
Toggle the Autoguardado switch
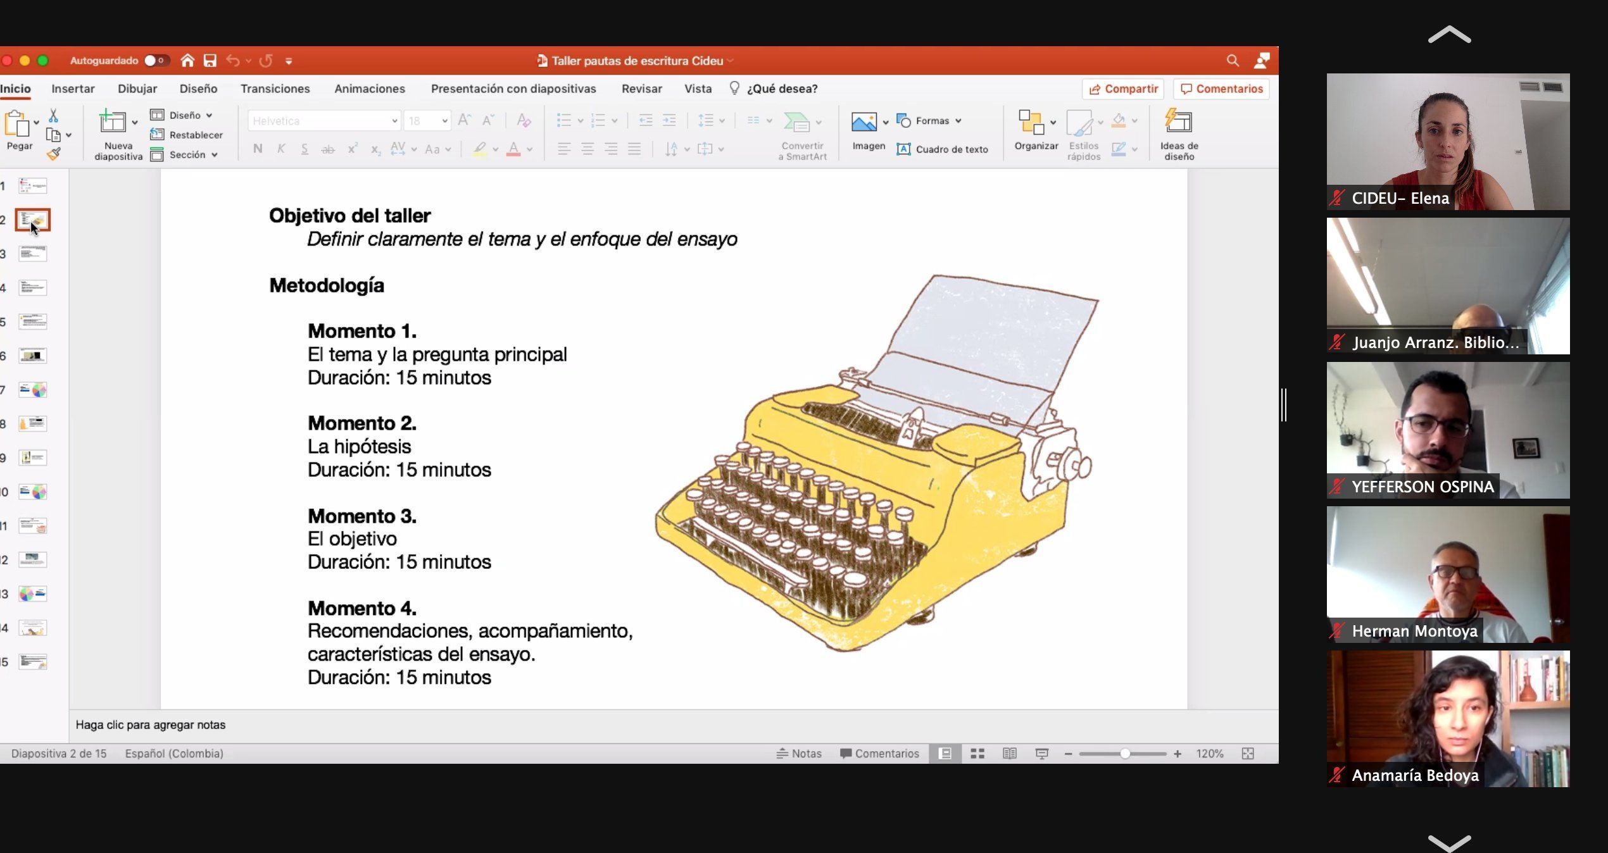[156, 61]
